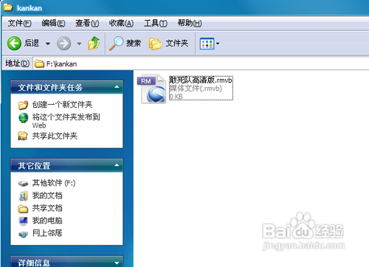Click the green Back arrow icon
Screen dimensions: 369x267
click(14, 44)
